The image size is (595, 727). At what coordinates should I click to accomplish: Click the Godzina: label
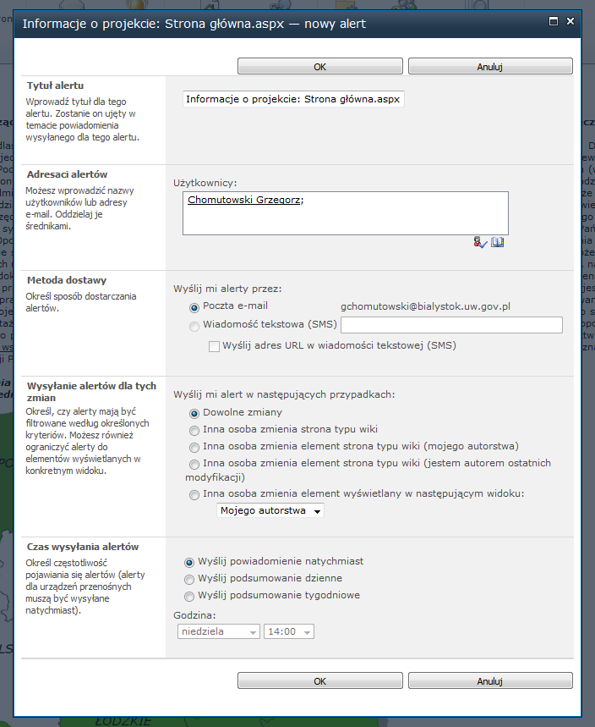point(194,615)
